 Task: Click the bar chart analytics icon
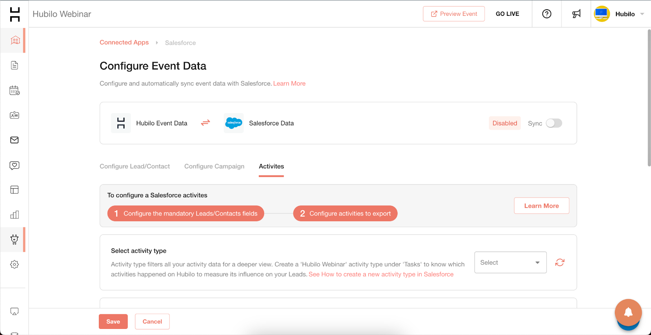click(x=15, y=215)
